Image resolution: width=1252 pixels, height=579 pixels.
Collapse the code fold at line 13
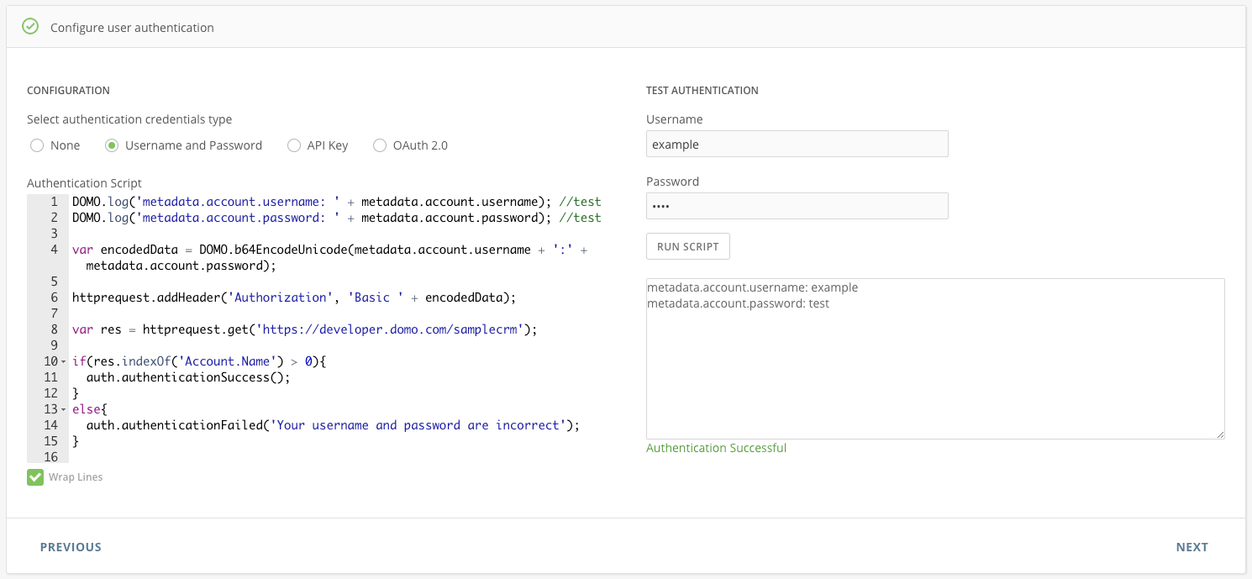tap(63, 410)
